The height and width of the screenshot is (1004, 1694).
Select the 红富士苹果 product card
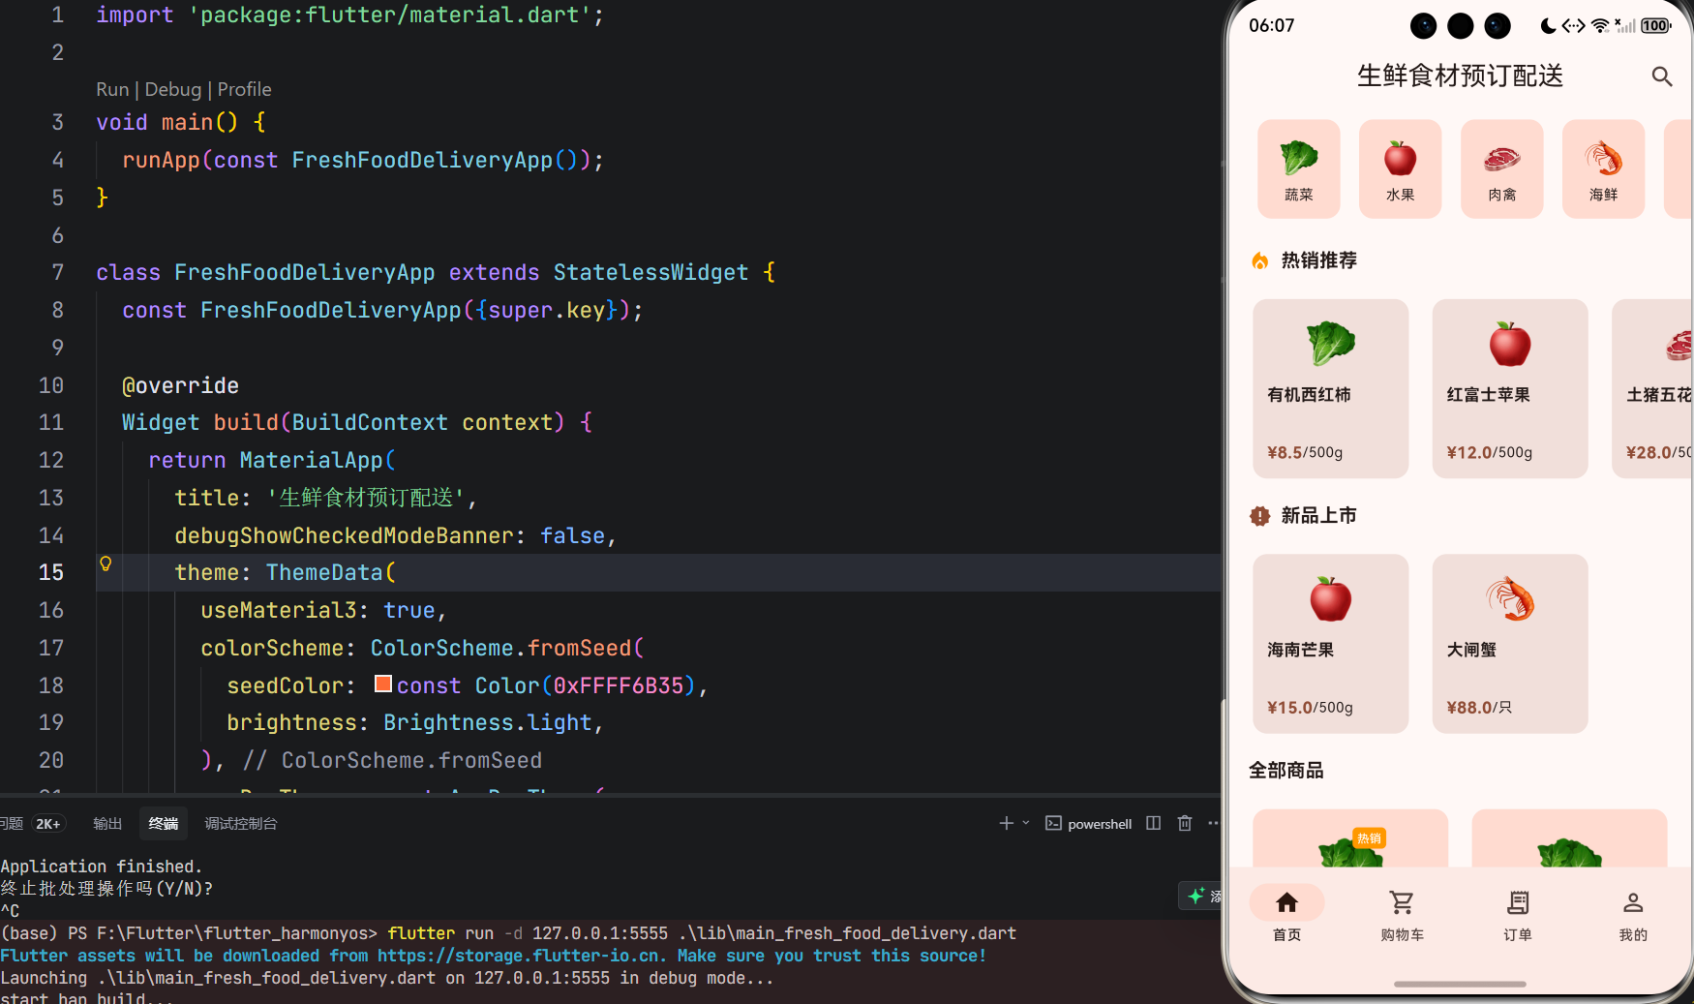tap(1510, 388)
